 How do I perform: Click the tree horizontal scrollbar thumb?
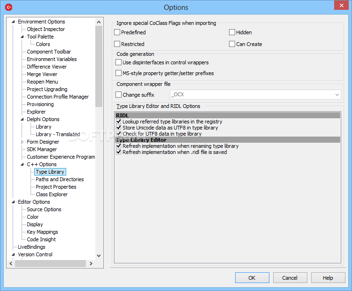(51, 264)
